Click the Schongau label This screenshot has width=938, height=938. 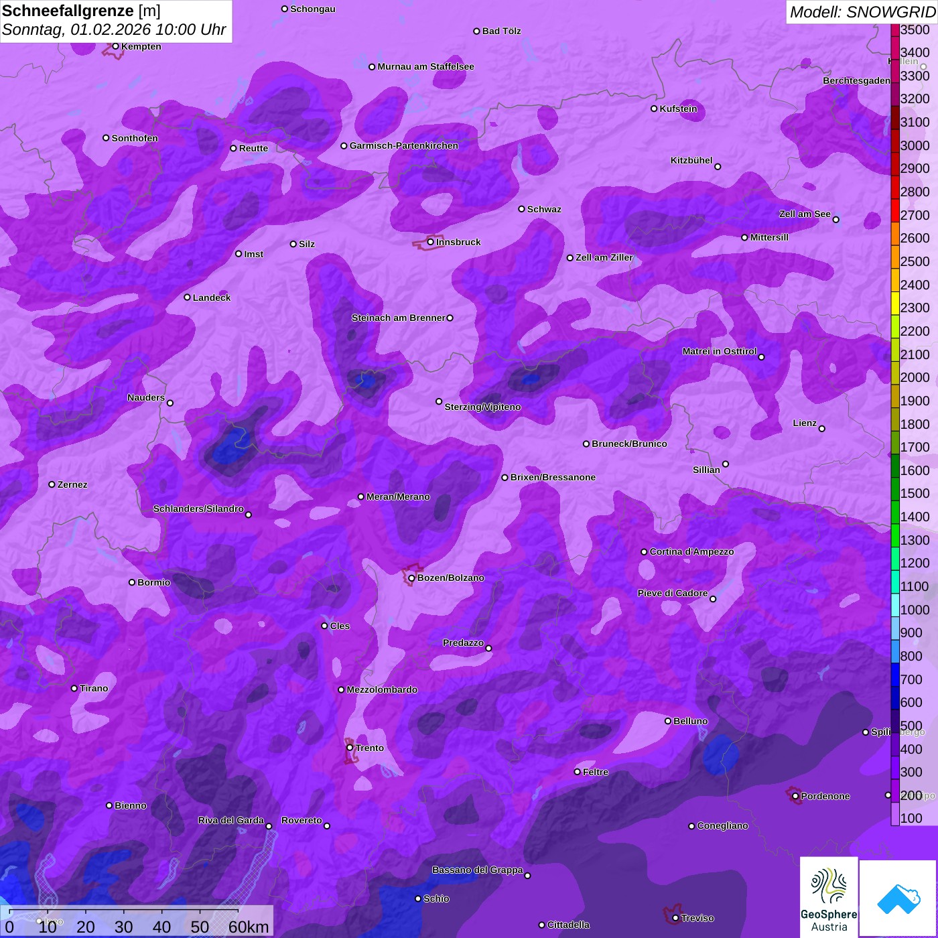pos(313,9)
